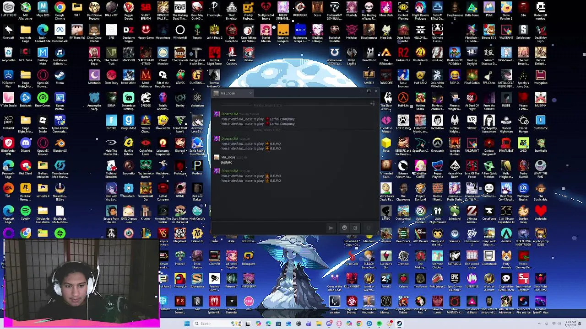Select the Happy Game icon
This screenshot has width=586, height=329.
pyautogui.click(x=146, y=32)
